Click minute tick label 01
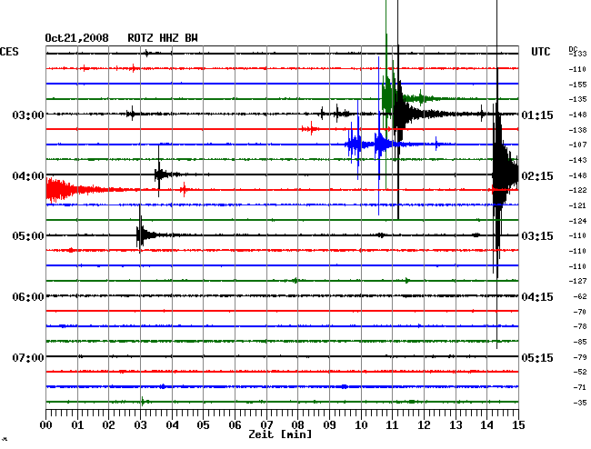The height and width of the screenshot is (449, 591). tap(77, 425)
